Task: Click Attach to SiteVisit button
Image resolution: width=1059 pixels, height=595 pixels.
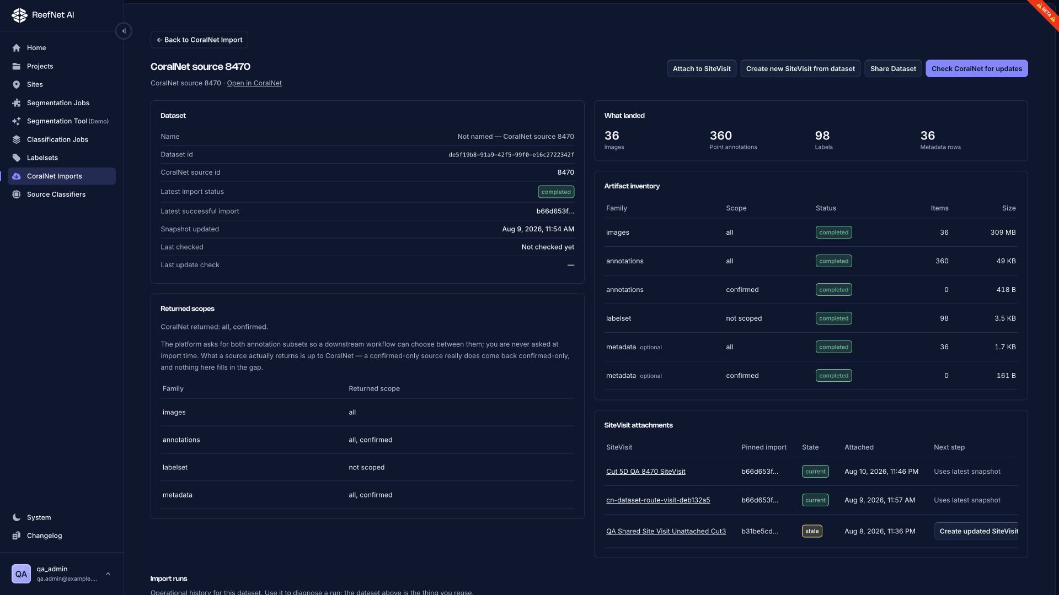Action: 701,69
